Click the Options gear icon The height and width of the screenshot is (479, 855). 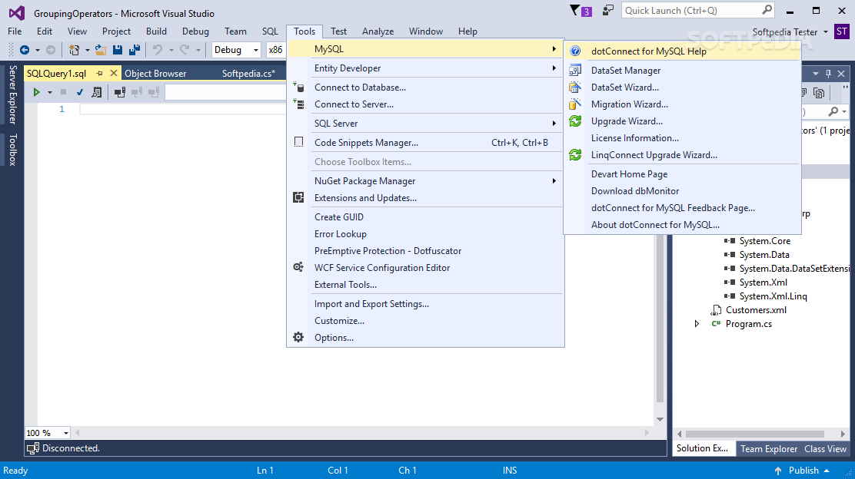298,338
